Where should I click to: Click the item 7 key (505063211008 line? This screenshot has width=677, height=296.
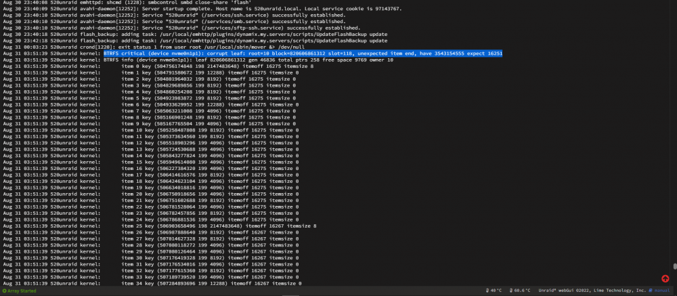tap(150, 111)
